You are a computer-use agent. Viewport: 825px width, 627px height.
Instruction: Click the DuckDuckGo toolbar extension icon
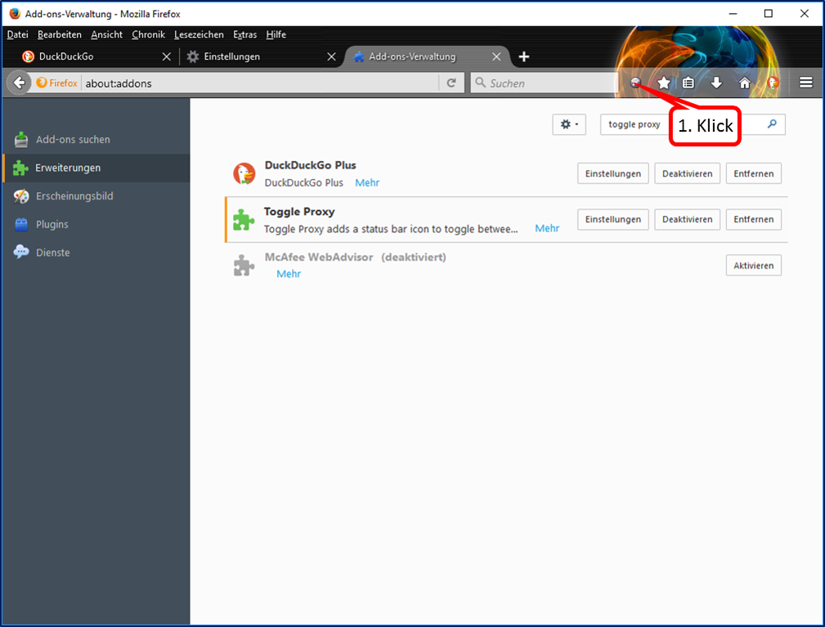(773, 83)
